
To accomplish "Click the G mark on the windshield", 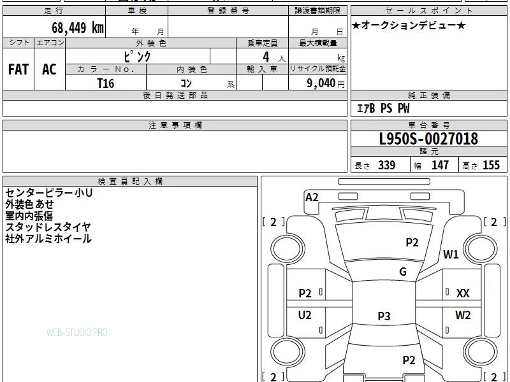I will [x=403, y=271].
